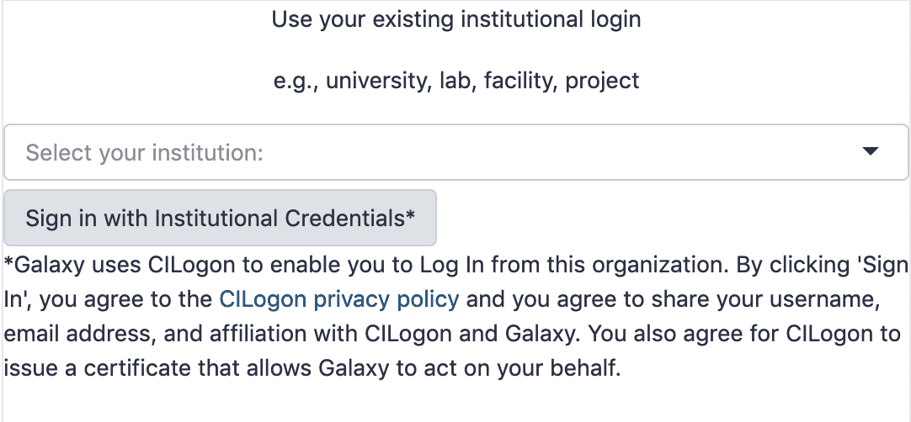The width and height of the screenshot is (911, 422).
Task: Click the CILogon disclaimer paragraph below the button
Action: (455, 316)
